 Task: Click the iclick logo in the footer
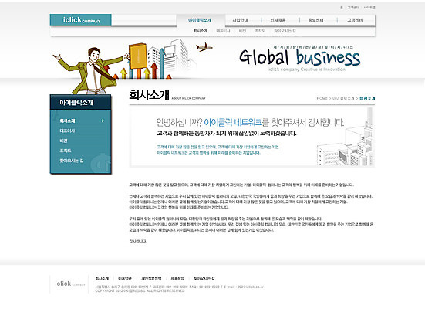(x=69, y=284)
